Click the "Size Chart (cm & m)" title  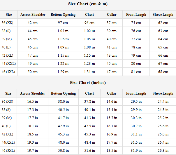88,4
